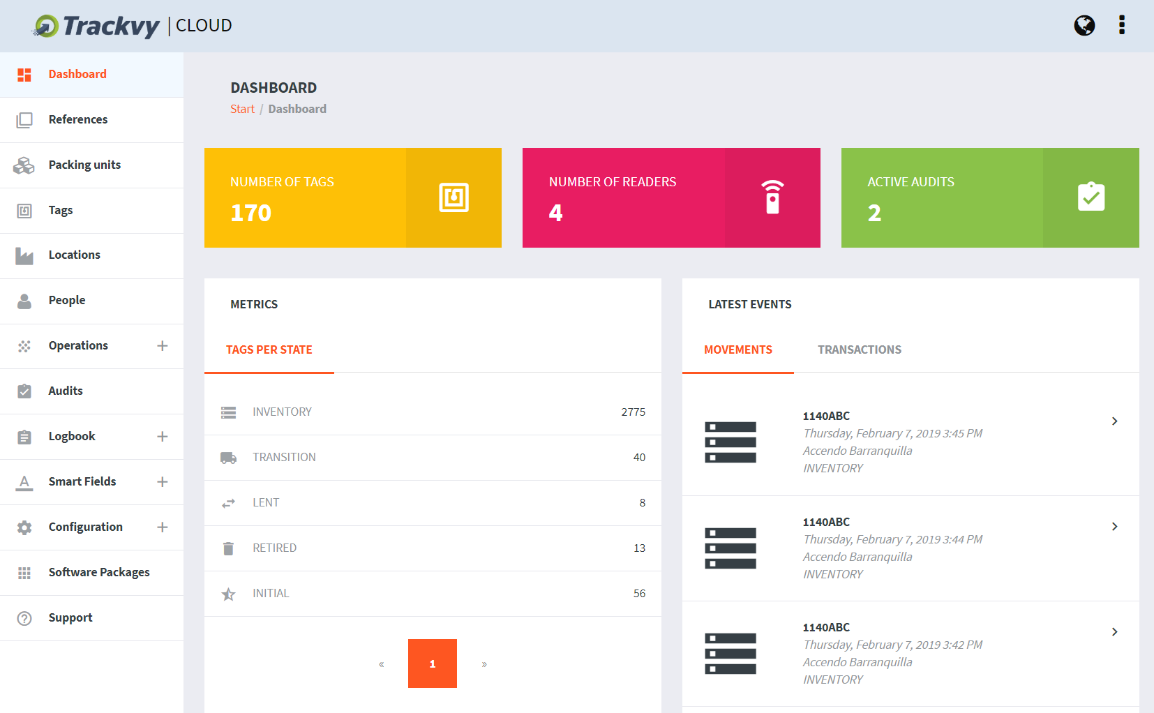Click the Transition truck icon
1154x713 pixels.
pos(228,458)
